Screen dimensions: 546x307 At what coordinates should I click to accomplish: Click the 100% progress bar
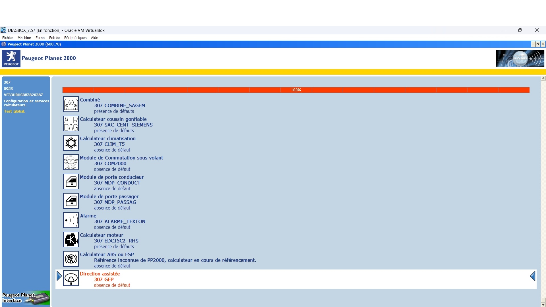click(296, 90)
